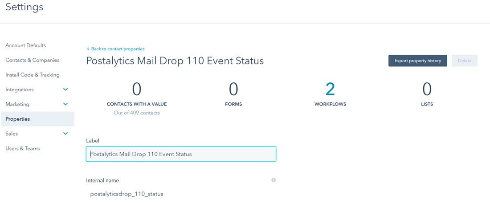Click the 0 lists count

pyautogui.click(x=427, y=89)
